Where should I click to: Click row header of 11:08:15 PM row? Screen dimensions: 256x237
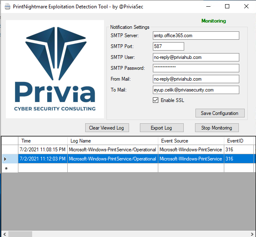pos(10,150)
